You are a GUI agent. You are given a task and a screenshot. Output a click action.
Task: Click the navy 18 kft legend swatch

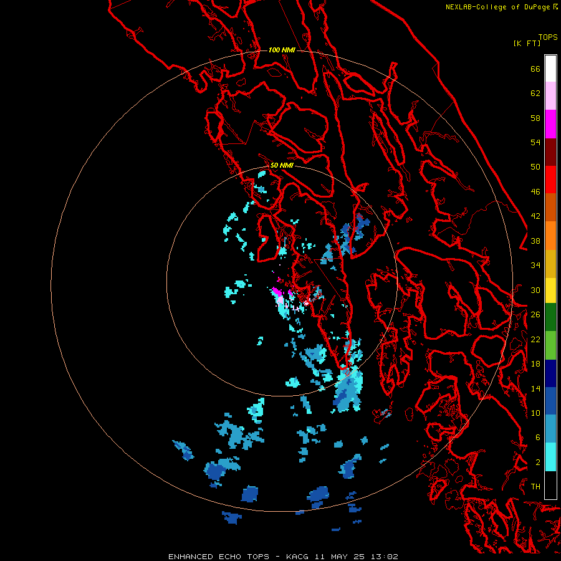pos(550,373)
